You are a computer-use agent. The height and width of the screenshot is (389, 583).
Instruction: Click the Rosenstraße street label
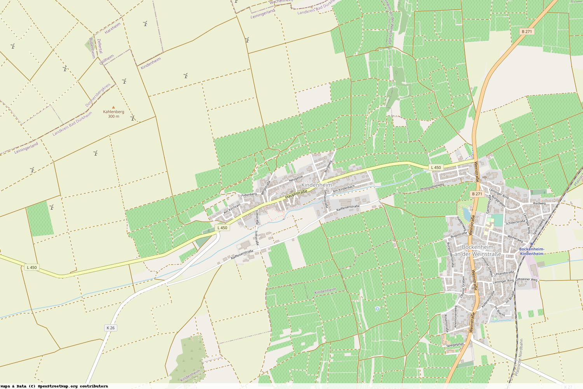click(x=447, y=323)
